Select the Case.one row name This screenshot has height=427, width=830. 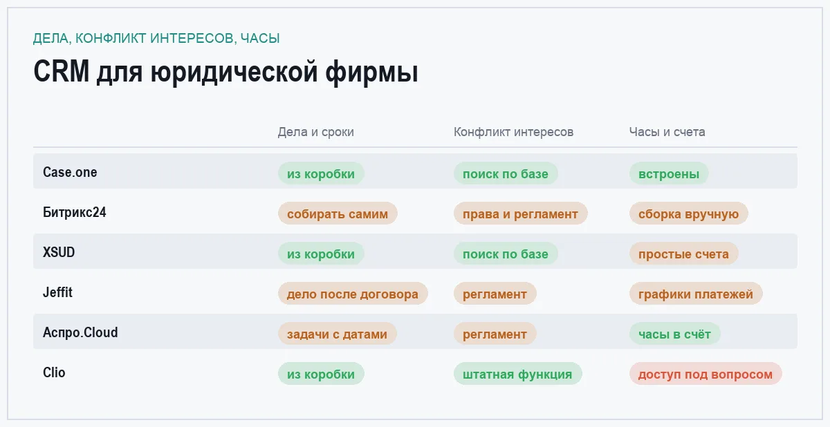(x=70, y=173)
